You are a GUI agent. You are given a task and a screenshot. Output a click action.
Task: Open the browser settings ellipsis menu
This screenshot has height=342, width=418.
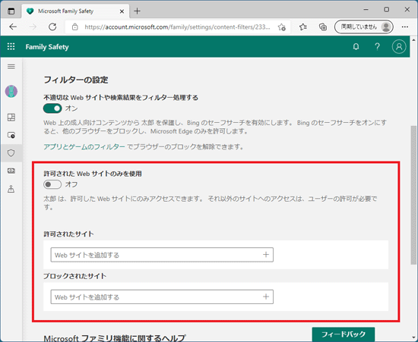tap(405, 27)
